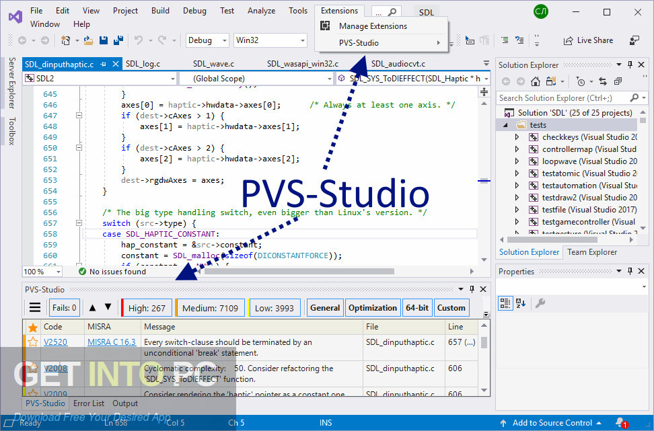
Task: Collapse code block at line 647
Action: pyautogui.click(x=79, y=116)
